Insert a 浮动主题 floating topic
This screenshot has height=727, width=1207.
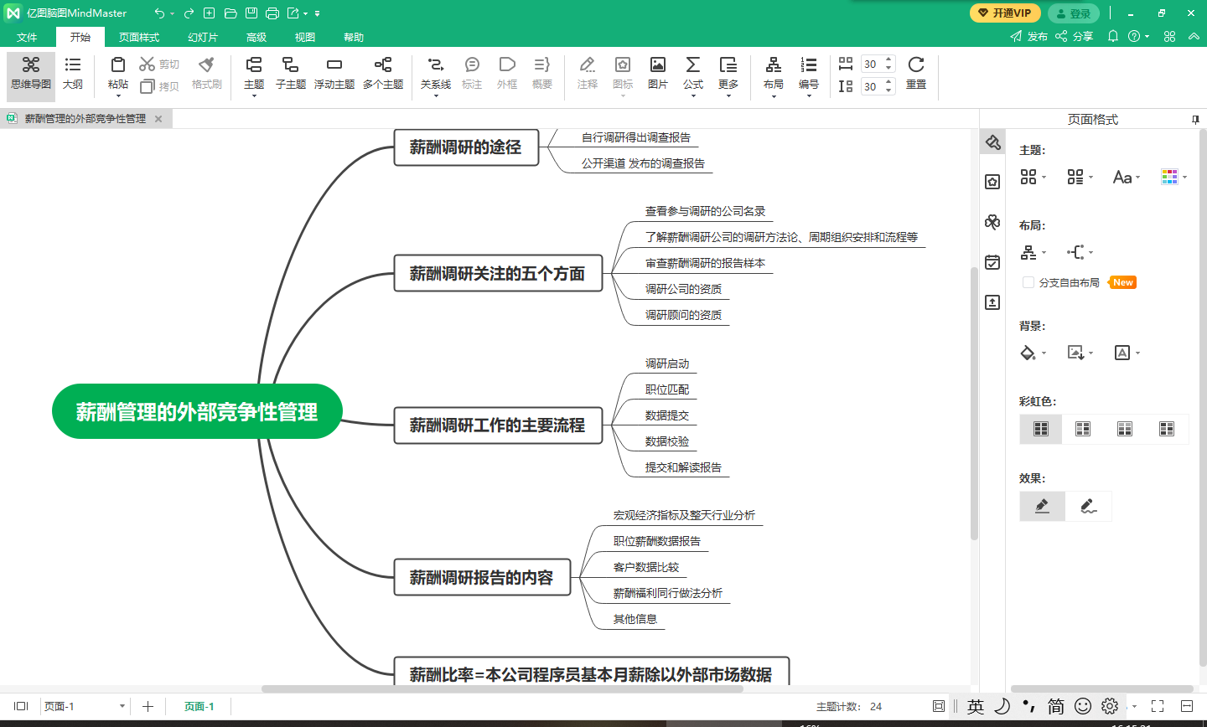pos(334,66)
